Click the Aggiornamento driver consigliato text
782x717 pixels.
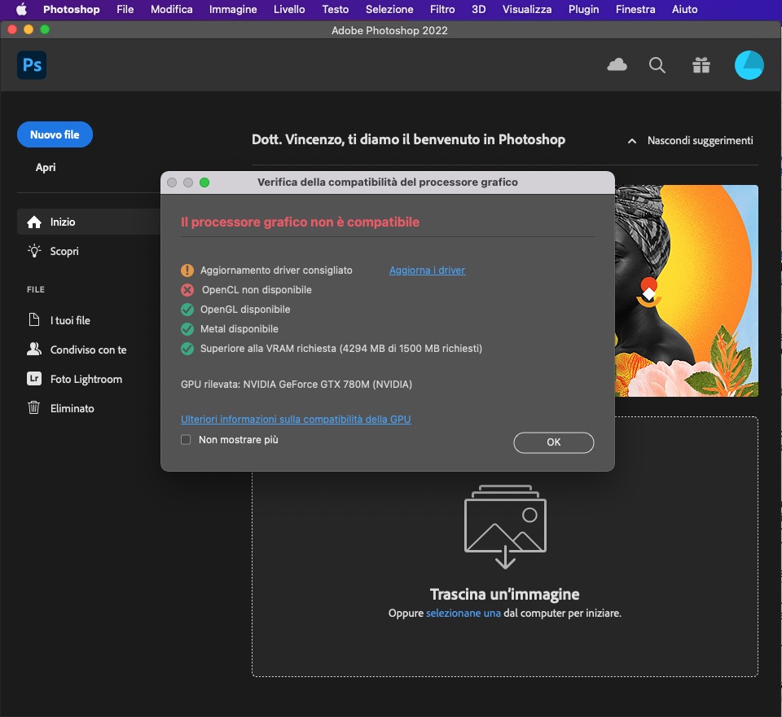click(x=276, y=271)
